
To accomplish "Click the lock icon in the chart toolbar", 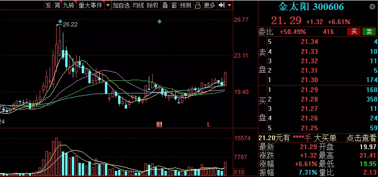I will [198, 5].
